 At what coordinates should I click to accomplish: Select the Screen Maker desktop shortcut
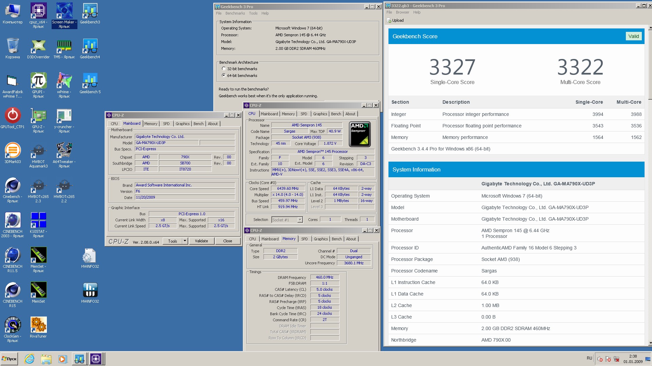(64, 15)
